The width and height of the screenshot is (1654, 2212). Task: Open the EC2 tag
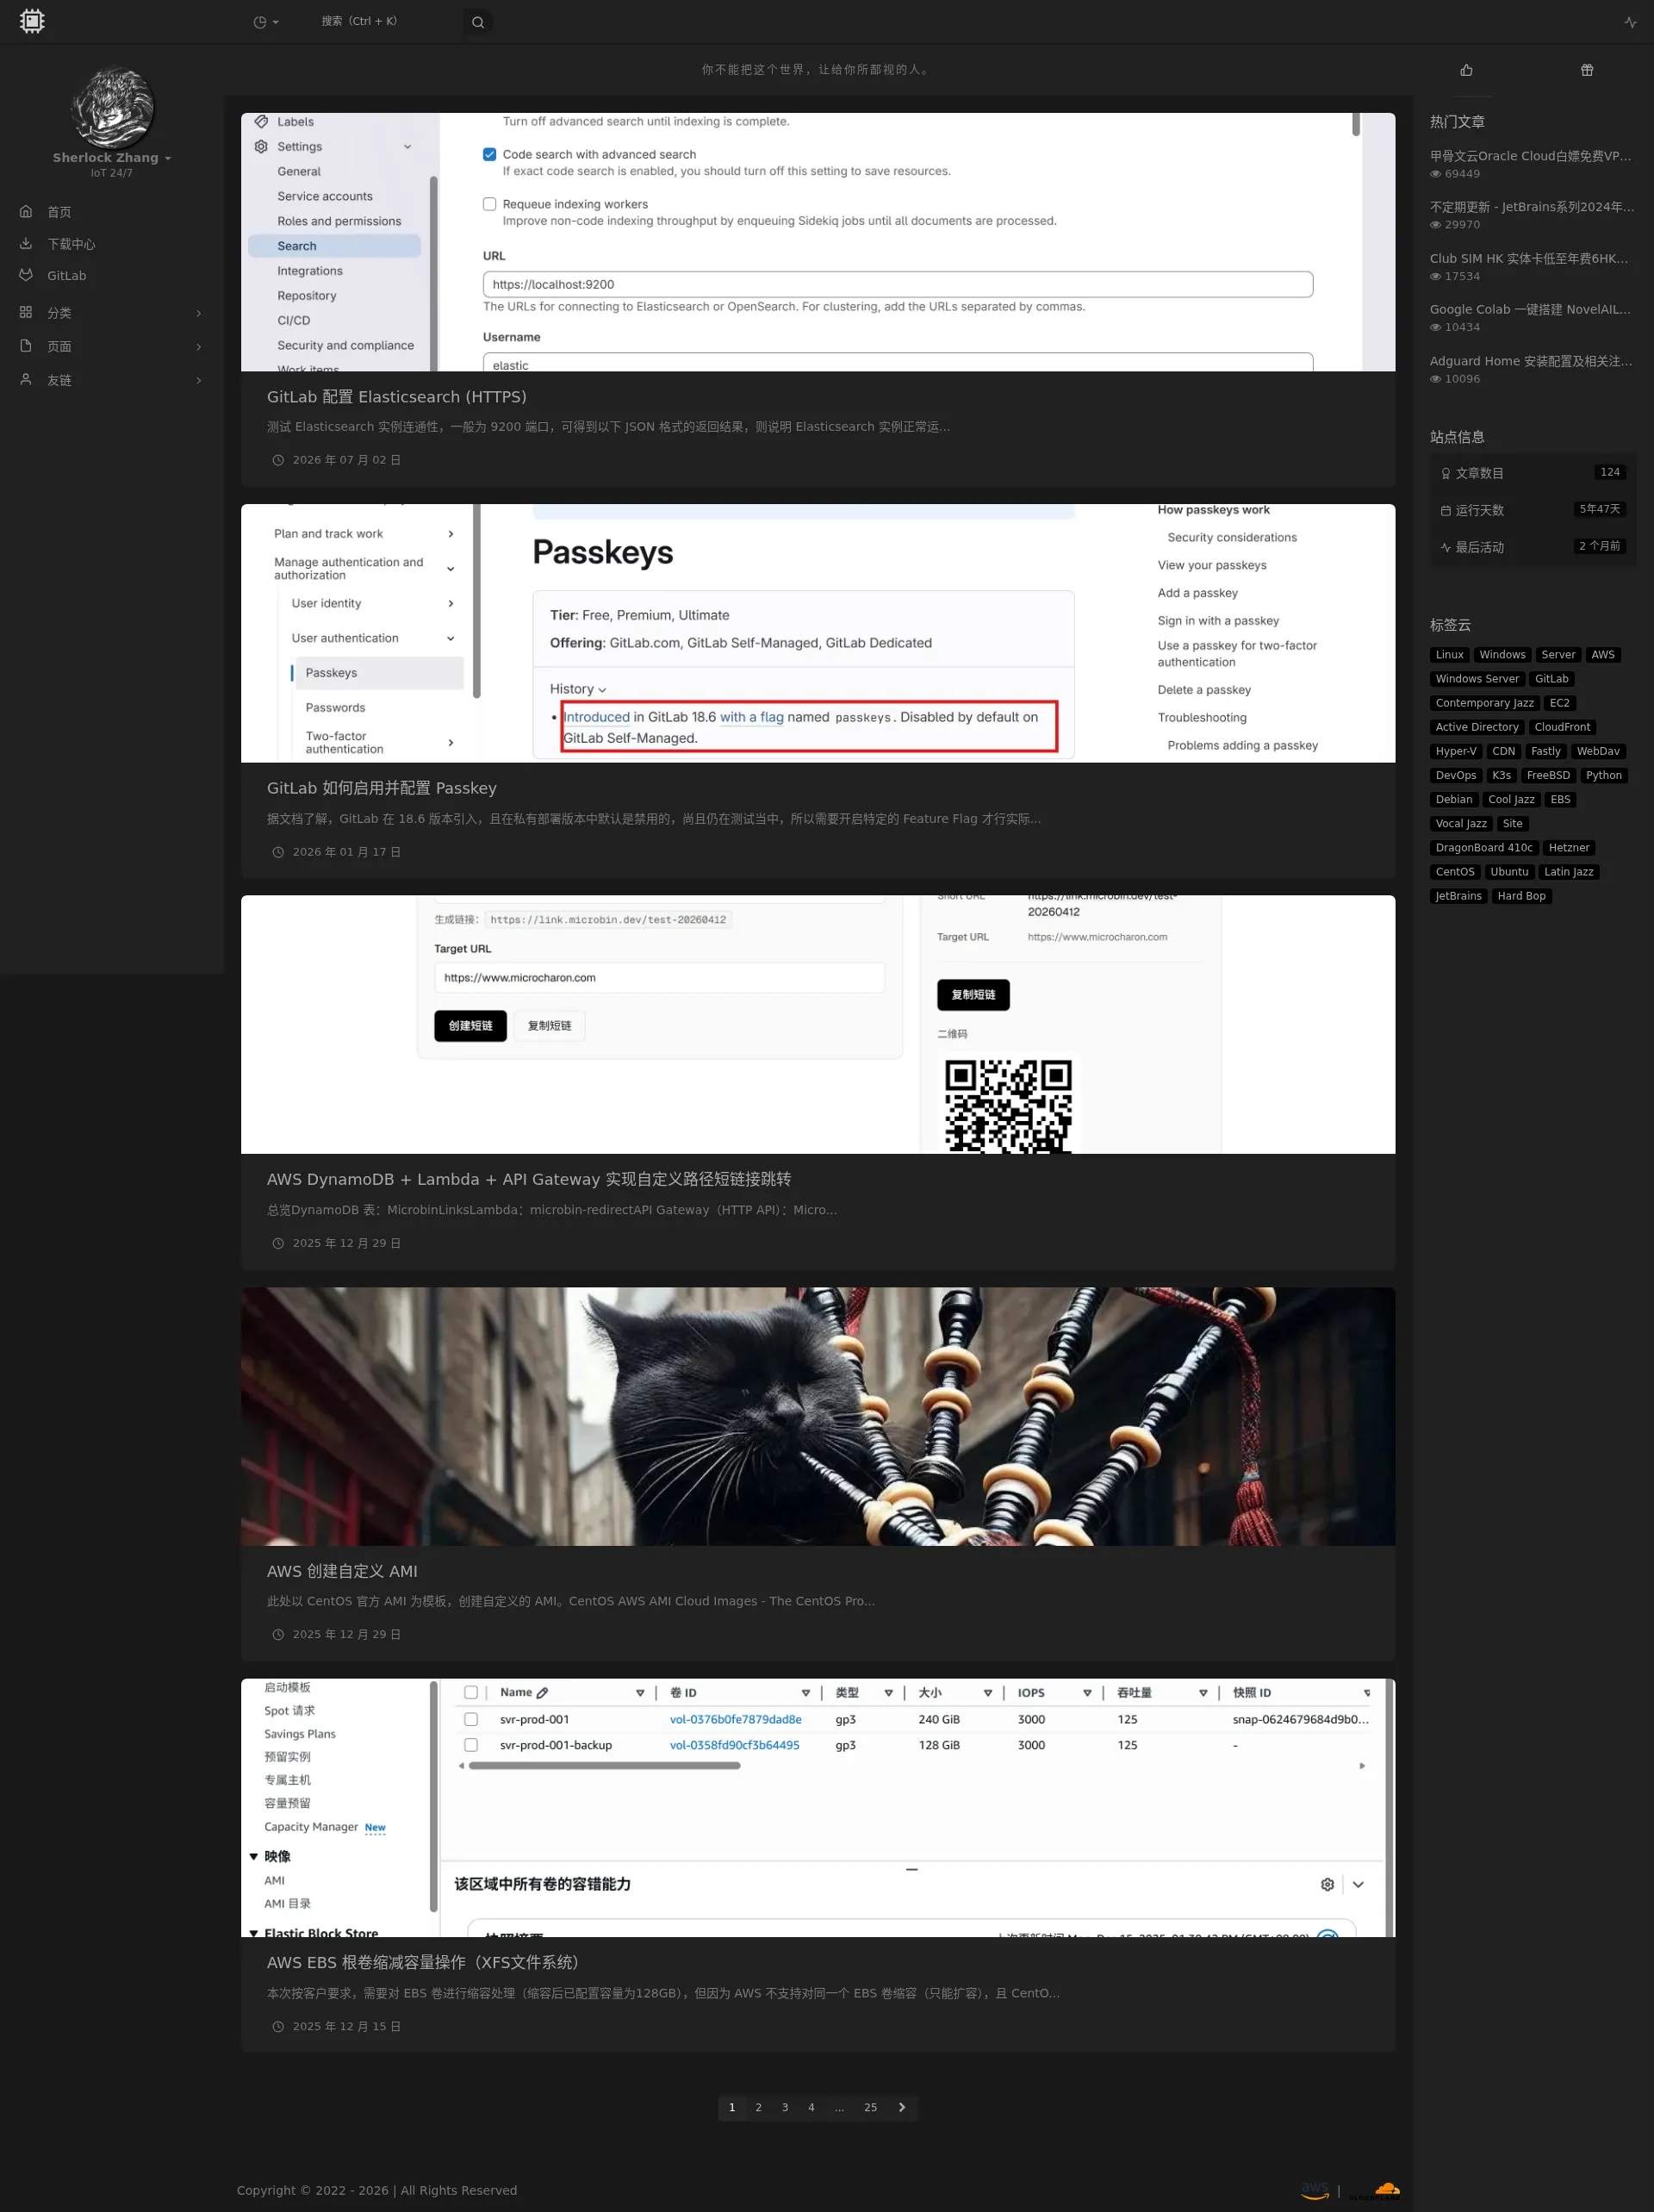1559,703
